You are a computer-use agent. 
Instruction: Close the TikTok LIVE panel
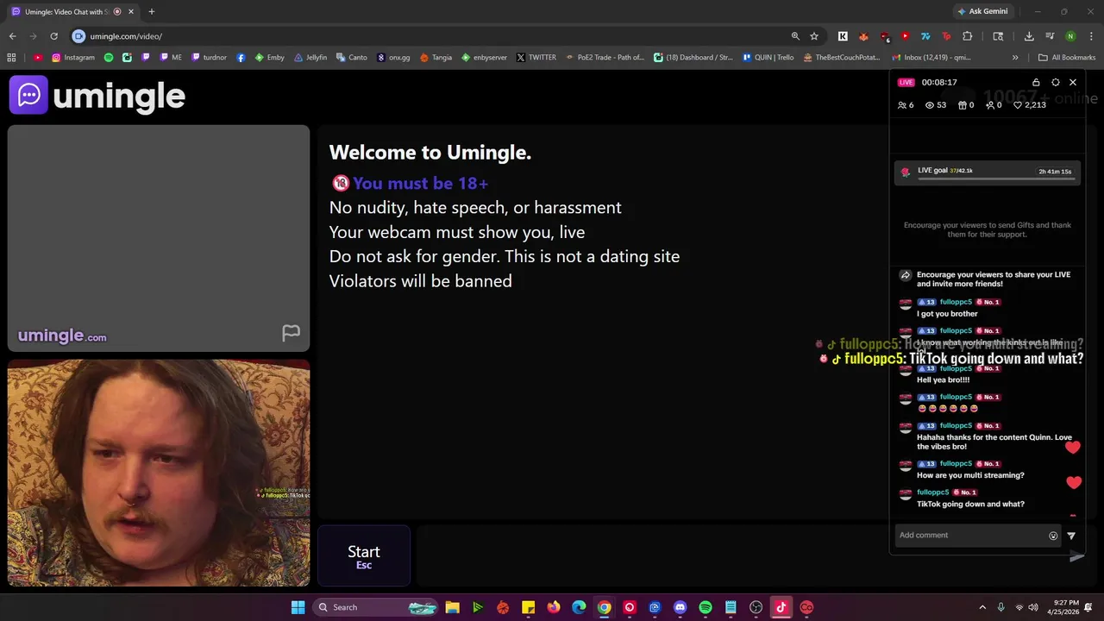[1073, 82]
